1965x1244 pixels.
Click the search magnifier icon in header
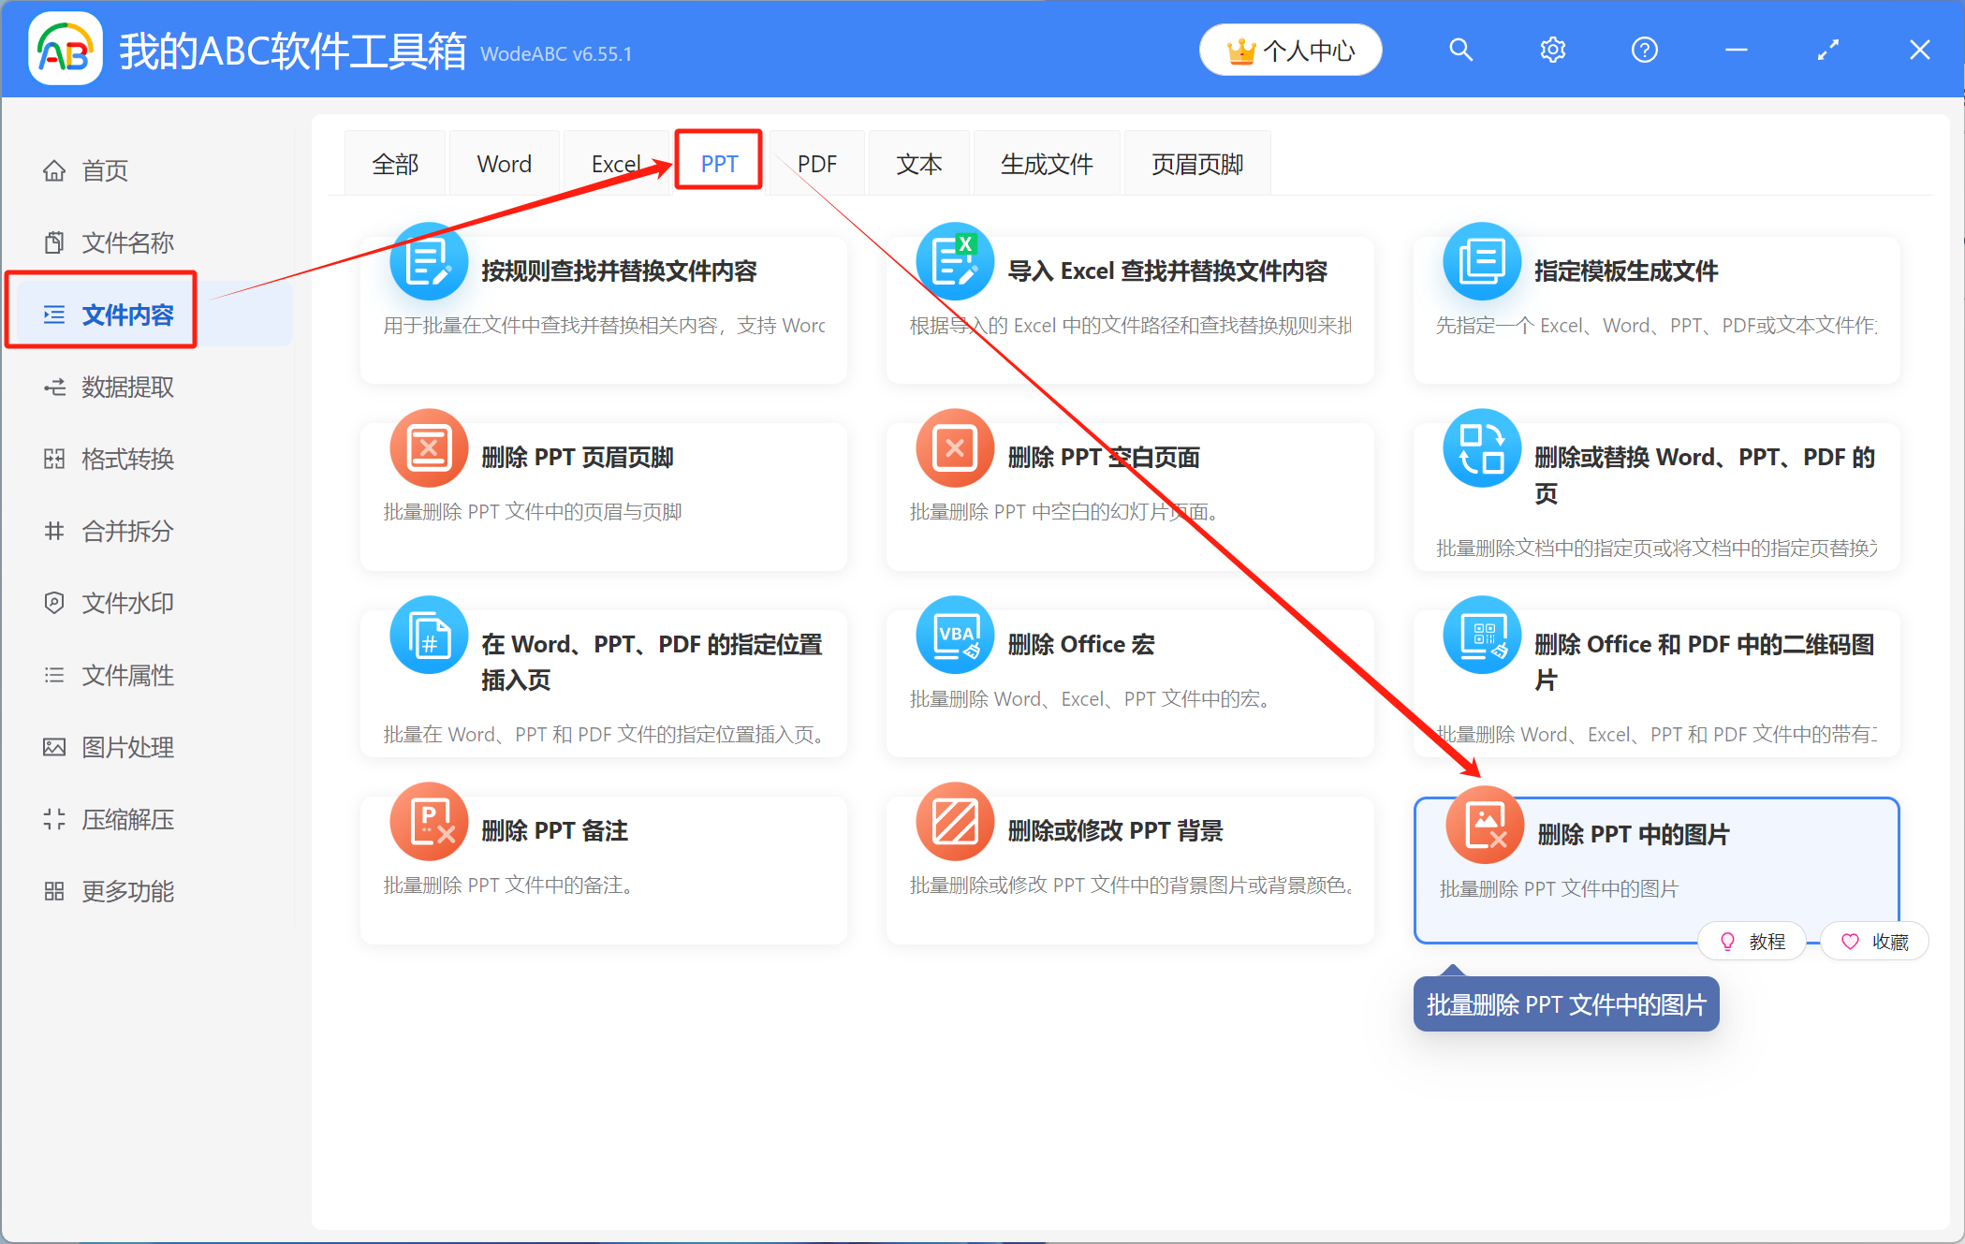[1460, 50]
